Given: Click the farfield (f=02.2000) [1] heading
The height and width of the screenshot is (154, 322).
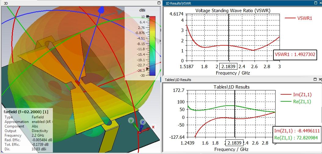Looking at the screenshot, I should point(26,112).
